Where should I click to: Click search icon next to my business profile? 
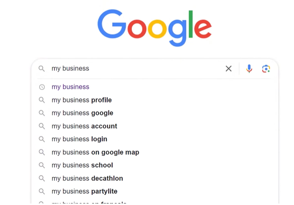click(42, 100)
